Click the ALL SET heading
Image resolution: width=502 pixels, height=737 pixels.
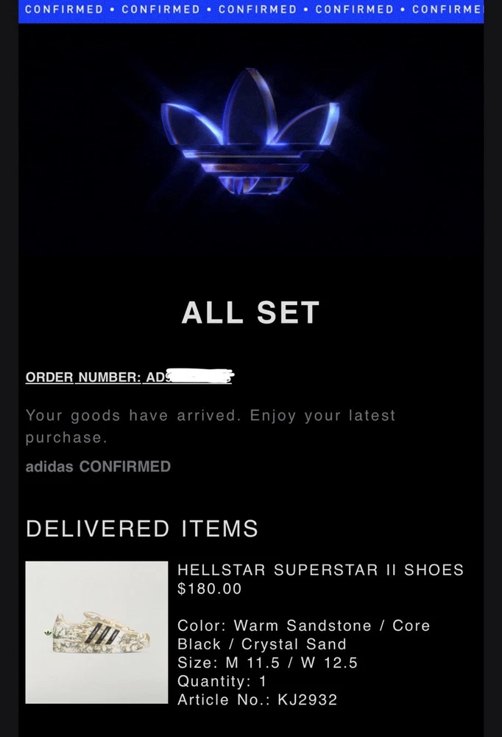tap(250, 312)
